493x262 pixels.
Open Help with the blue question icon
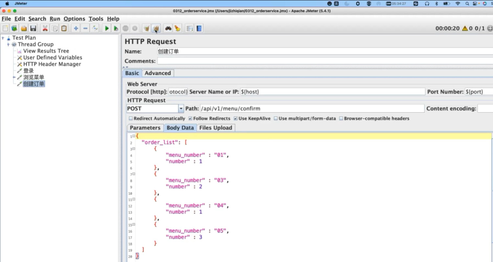click(199, 29)
